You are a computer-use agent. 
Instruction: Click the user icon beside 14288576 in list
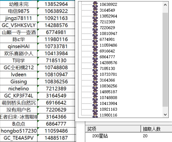point(95,63)
